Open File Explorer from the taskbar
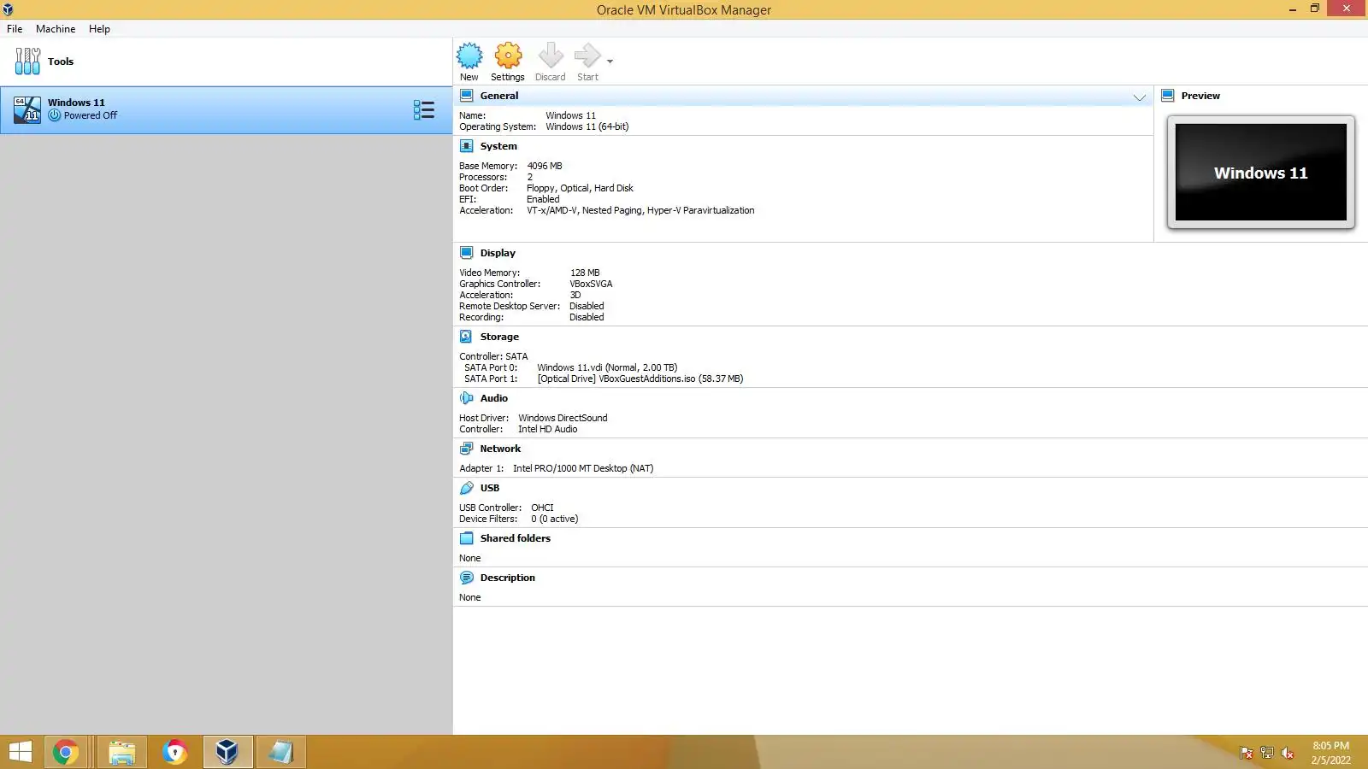1368x769 pixels. pyautogui.click(x=121, y=752)
